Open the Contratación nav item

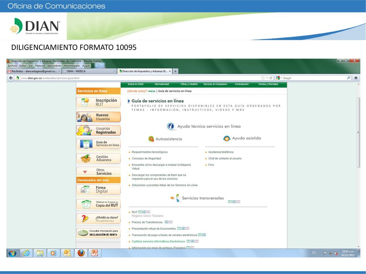242,84
